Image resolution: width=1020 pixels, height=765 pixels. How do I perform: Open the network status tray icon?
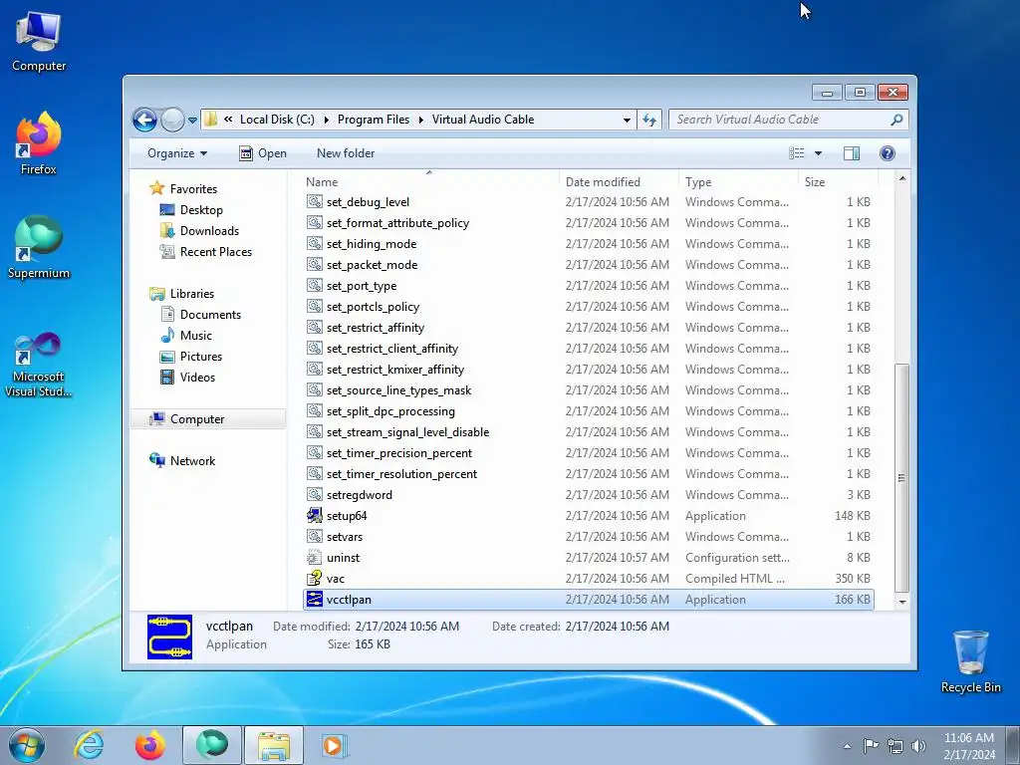click(x=895, y=745)
